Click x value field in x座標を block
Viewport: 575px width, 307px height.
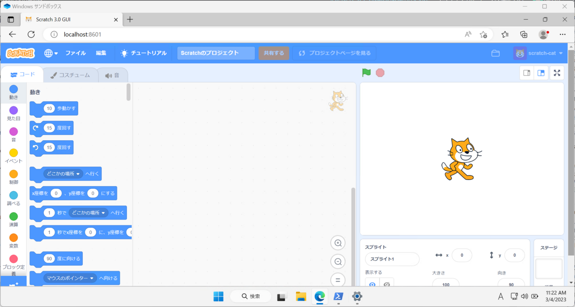tap(56, 193)
